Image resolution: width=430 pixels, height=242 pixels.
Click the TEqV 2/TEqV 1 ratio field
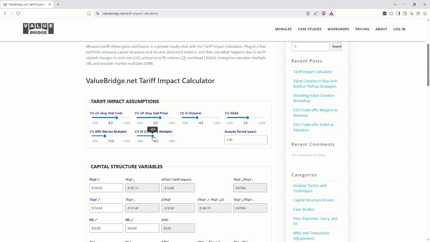250,208
